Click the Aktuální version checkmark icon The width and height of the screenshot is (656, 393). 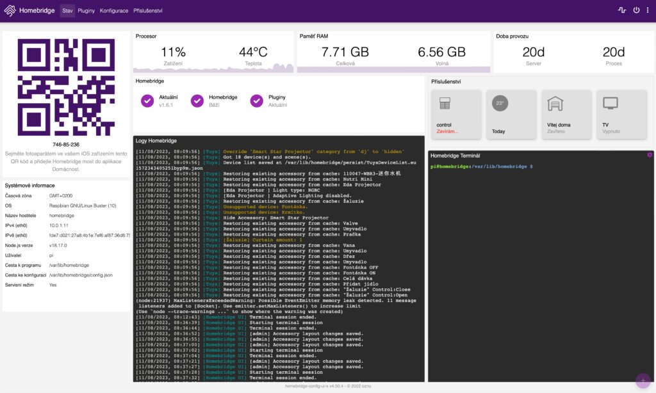(x=148, y=100)
